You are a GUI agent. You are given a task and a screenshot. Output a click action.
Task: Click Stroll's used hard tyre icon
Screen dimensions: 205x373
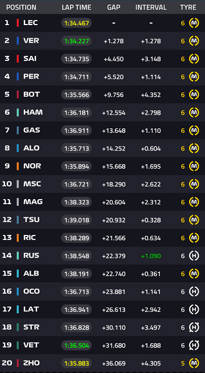(x=194, y=327)
